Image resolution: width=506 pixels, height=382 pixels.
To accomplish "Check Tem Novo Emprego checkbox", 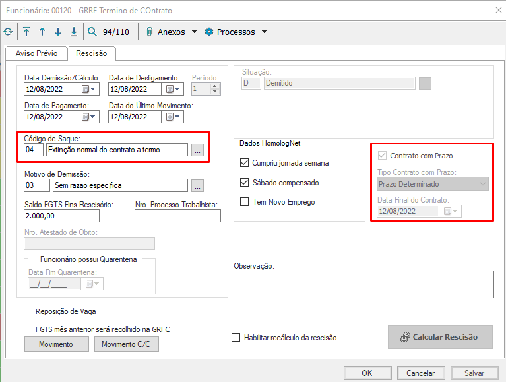I will click(x=244, y=202).
